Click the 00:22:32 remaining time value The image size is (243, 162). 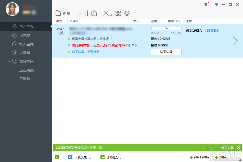point(157,33)
